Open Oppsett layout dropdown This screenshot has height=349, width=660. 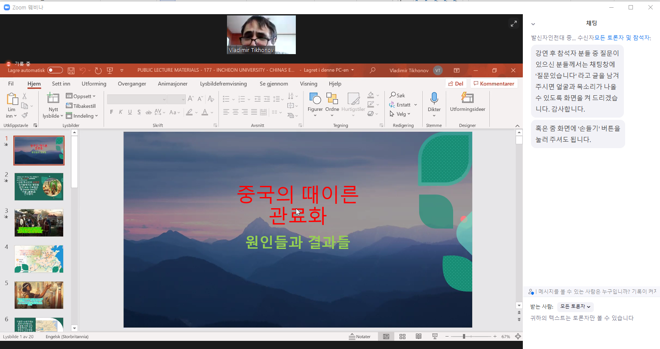[x=81, y=96]
